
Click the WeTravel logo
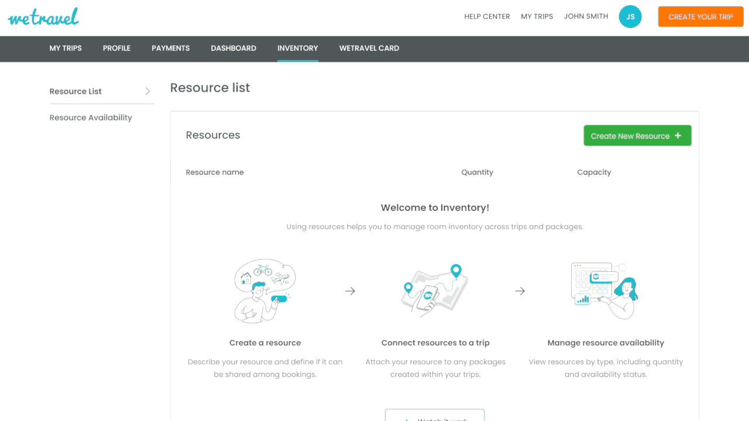pos(43,16)
